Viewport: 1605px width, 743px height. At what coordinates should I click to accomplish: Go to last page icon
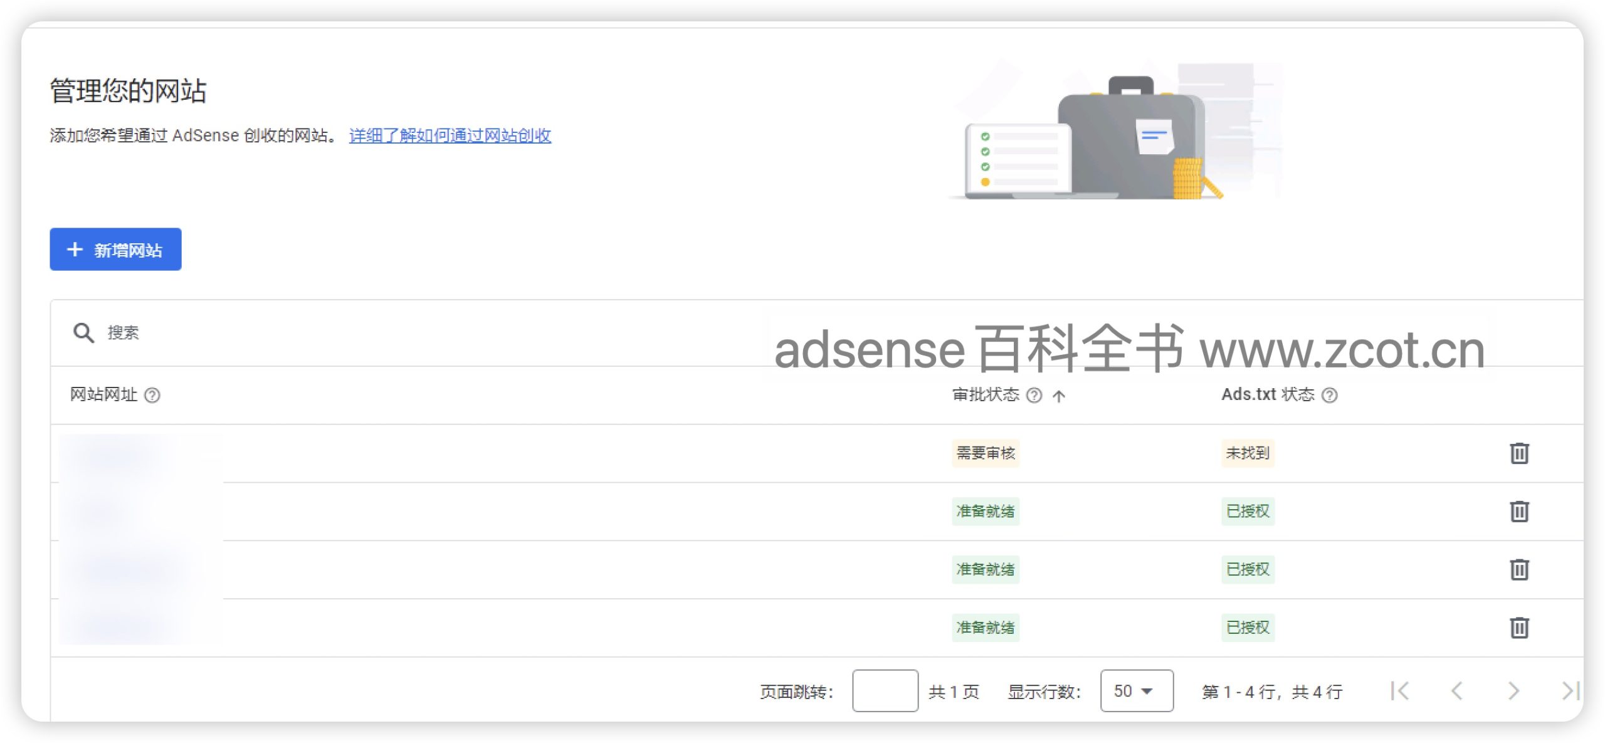[1571, 691]
